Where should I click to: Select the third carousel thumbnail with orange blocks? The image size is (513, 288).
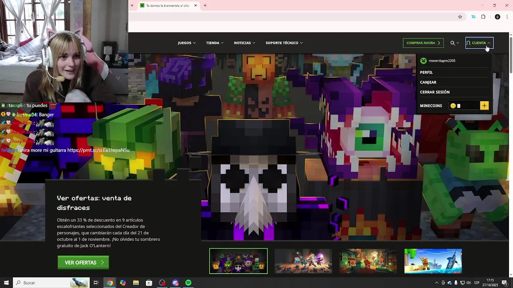[368, 261]
